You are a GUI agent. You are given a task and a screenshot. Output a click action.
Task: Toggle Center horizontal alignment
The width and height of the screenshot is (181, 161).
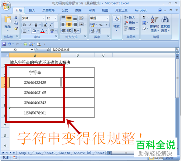coord(69,25)
